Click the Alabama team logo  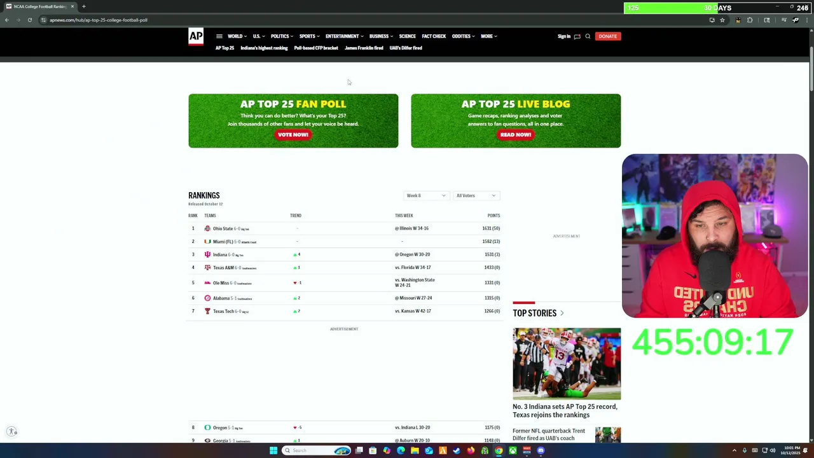tap(207, 298)
